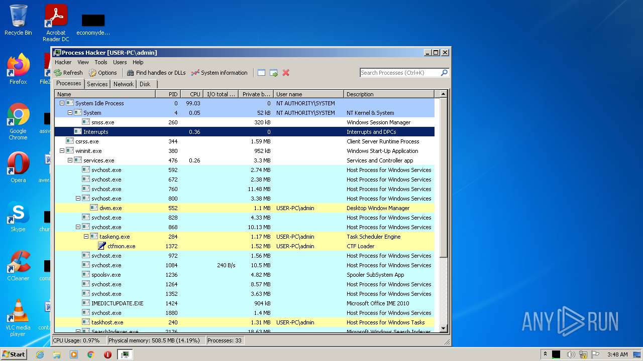The image size is (643, 361).
Task: Select the taskhost.exe process
Action: (x=245, y=322)
